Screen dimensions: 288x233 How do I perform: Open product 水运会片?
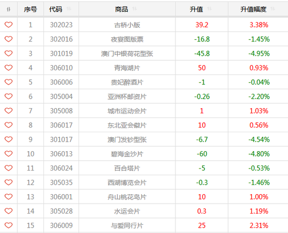tap(127, 211)
